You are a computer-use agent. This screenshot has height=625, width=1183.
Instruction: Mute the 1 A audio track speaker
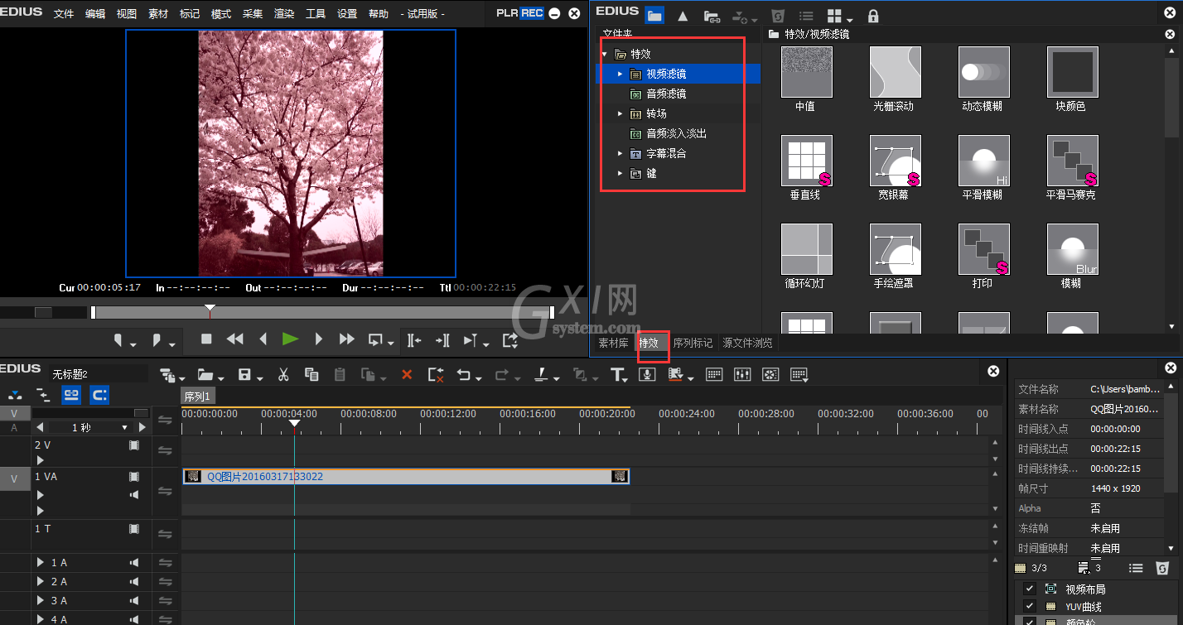[134, 563]
